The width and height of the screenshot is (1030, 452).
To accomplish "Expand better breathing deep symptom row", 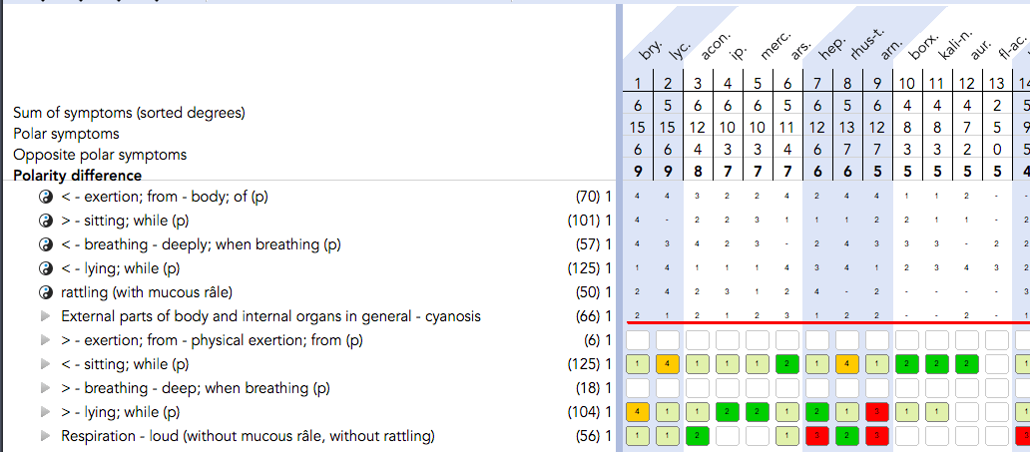I will (x=45, y=388).
